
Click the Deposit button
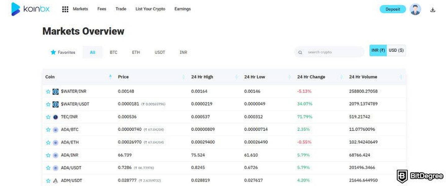[393, 9]
